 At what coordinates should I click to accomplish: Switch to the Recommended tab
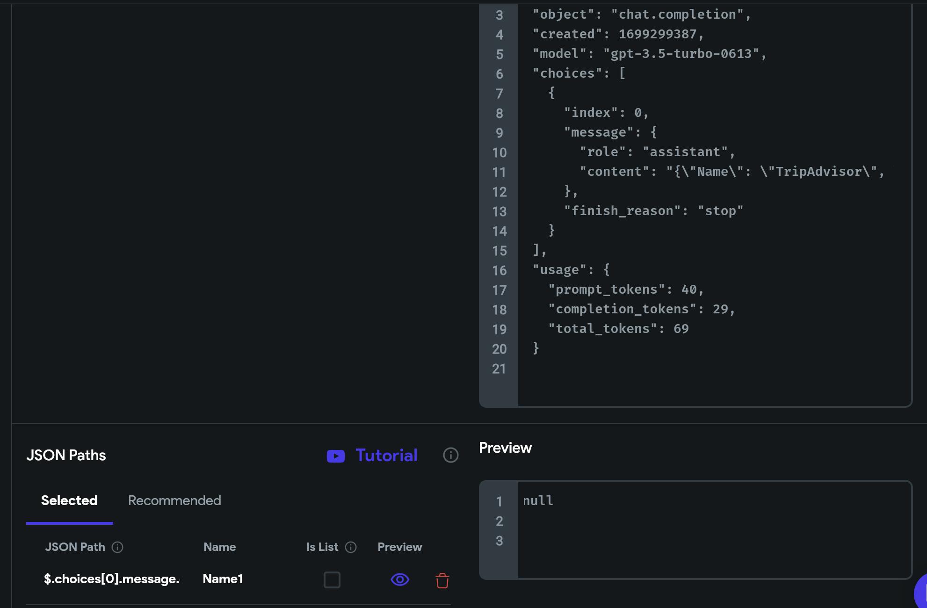click(174, 500)
